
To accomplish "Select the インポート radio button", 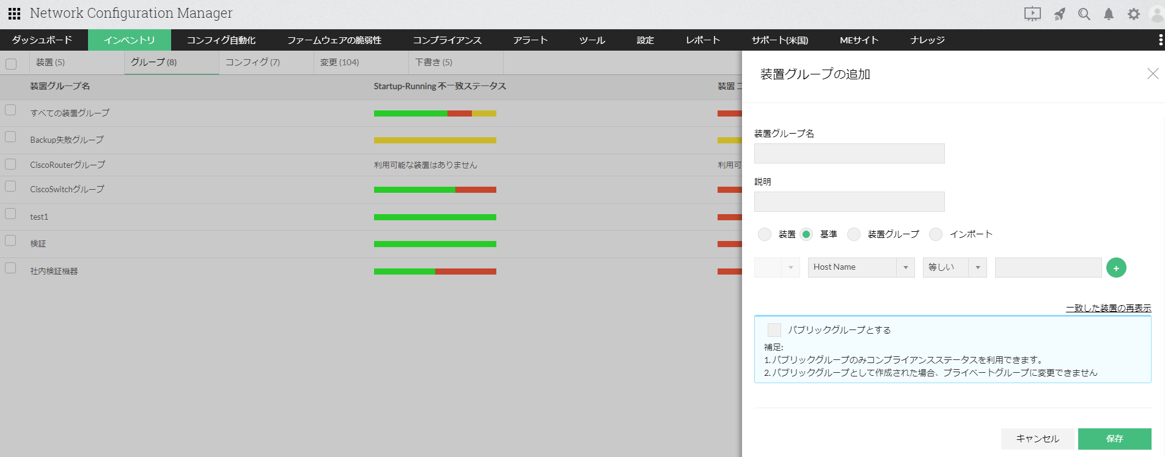I will coord(935,234).
